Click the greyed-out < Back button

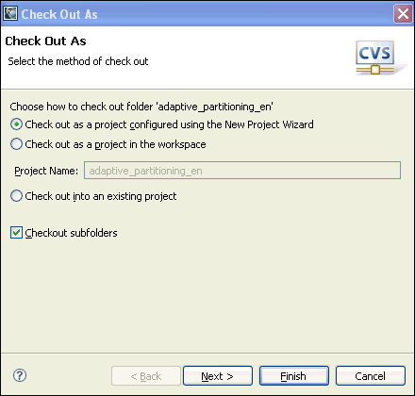click(x=146, y=375)
